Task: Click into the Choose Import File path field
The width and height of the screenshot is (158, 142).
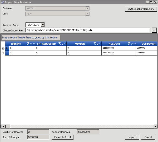Action: tap(87, 30)
